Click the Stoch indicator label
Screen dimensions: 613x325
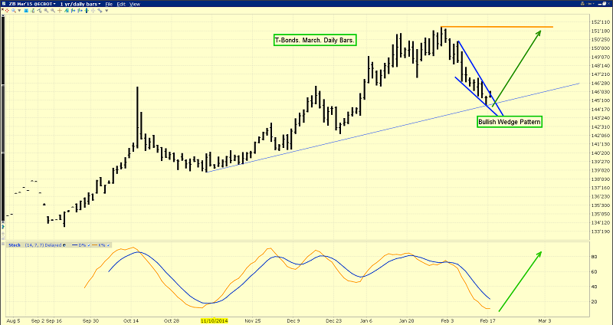click(x=13, y=245)
